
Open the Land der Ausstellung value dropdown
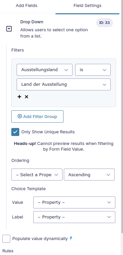tap(63, 84)
